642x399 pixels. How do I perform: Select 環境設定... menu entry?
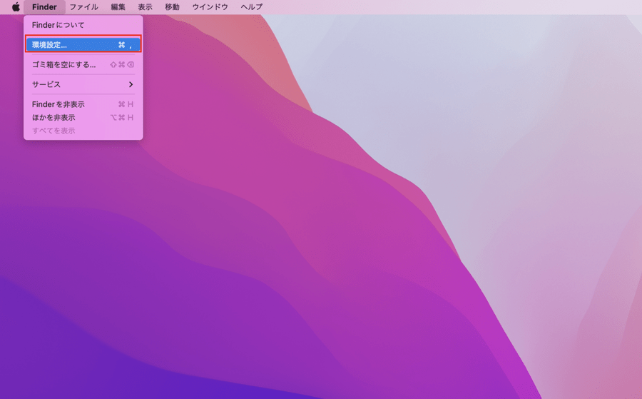click(x=83, y=45)
